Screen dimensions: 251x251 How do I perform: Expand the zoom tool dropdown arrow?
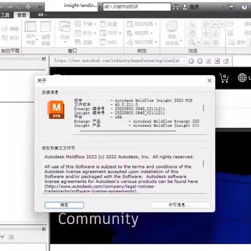[x=199, y=42]
